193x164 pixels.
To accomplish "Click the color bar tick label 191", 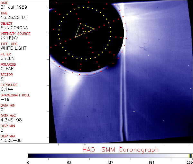I will [x=151, y=162].
